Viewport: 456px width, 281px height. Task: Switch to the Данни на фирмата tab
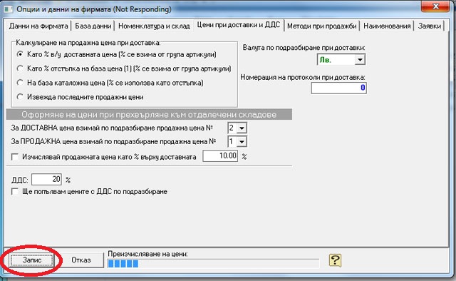(x=38, y=26)
